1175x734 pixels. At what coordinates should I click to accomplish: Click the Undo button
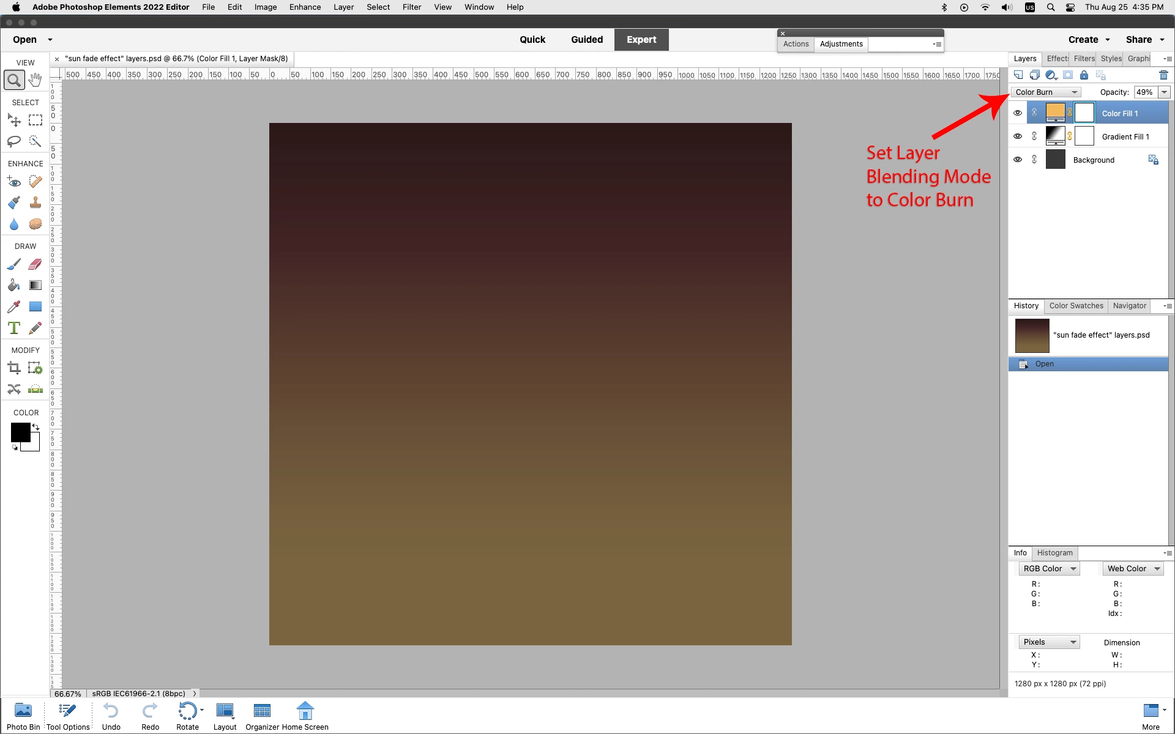111,716
